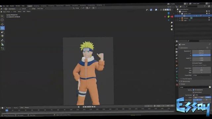Click the play animation button
212x119 pixels.
click(90, 107)
